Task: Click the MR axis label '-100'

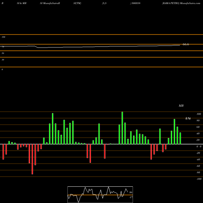Action: [x=199, y=179]
